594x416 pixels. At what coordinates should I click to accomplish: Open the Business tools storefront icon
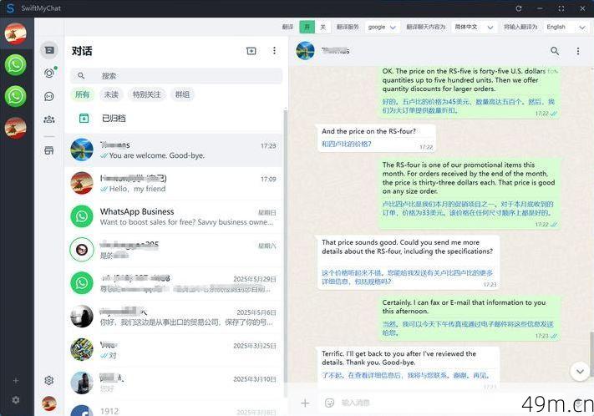click(x=49, y=150)
